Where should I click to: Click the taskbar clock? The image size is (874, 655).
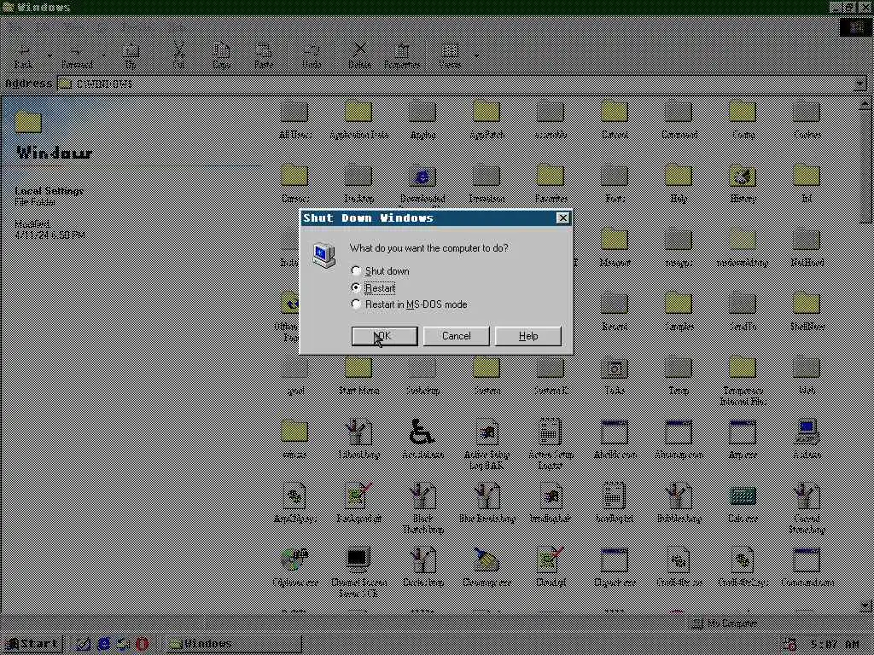point(834,645)
